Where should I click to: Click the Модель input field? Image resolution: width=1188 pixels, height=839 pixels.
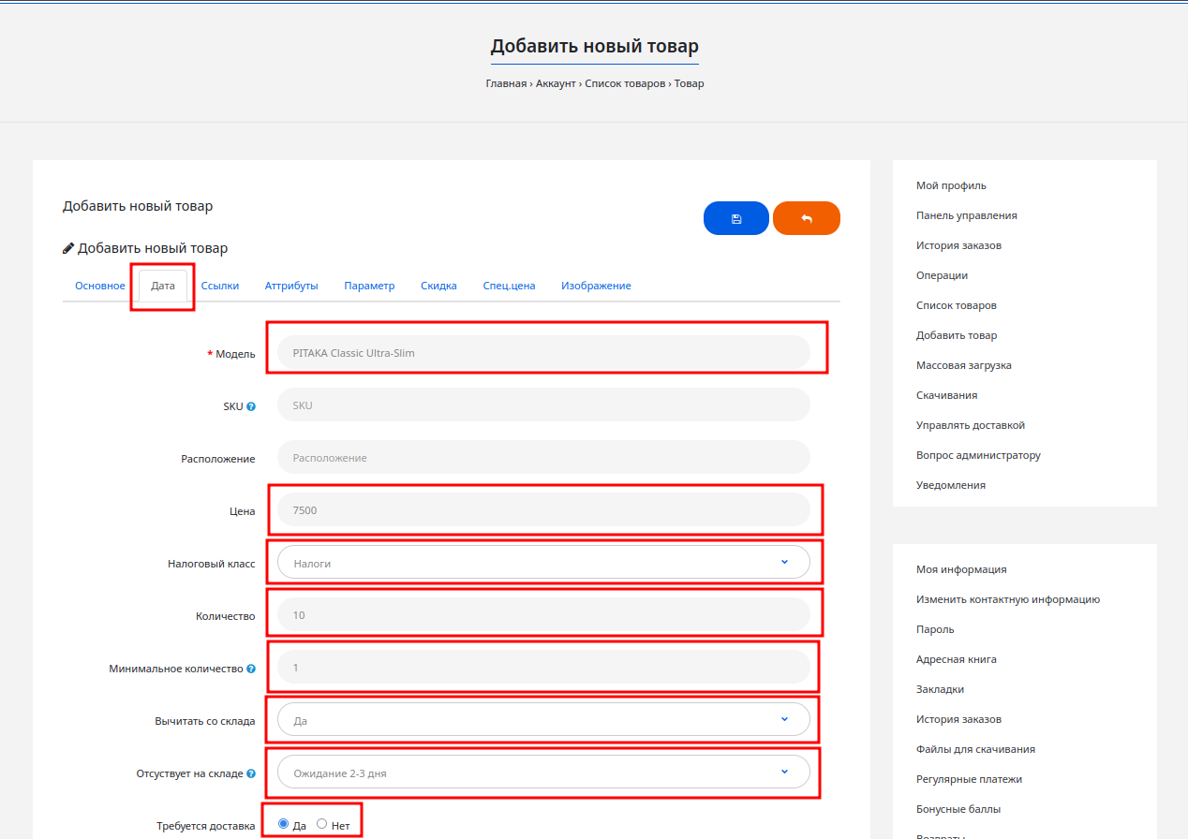tap(543, 353)
